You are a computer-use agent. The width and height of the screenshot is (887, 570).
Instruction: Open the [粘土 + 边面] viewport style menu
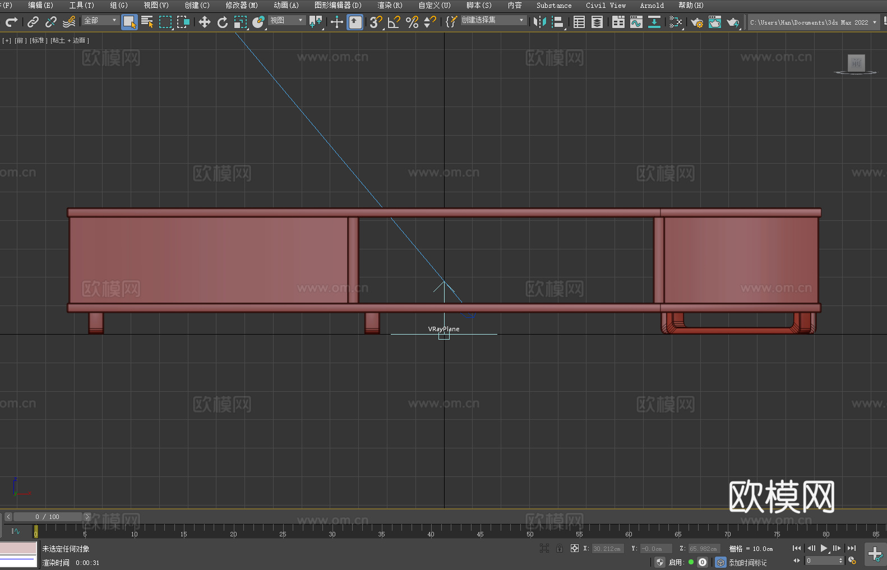click(x=70, y=40)
